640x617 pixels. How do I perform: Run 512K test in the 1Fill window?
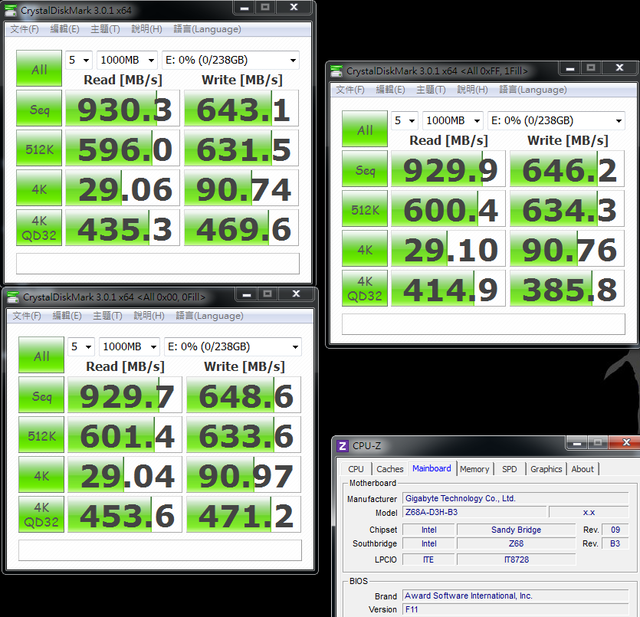[365, 209]
